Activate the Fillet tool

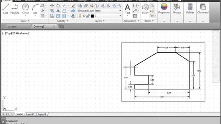click(64, 11)
